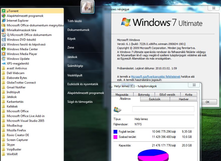
Task: Open Dokumentumok in the right pane
Action: (78, 30)
